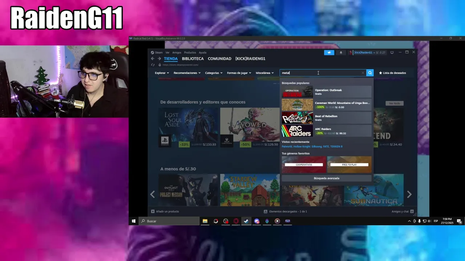The width and height of the screenshot is (465, 261).
Task: Go forward with Steam forward arrow
Action: click(x=159, y=59)
